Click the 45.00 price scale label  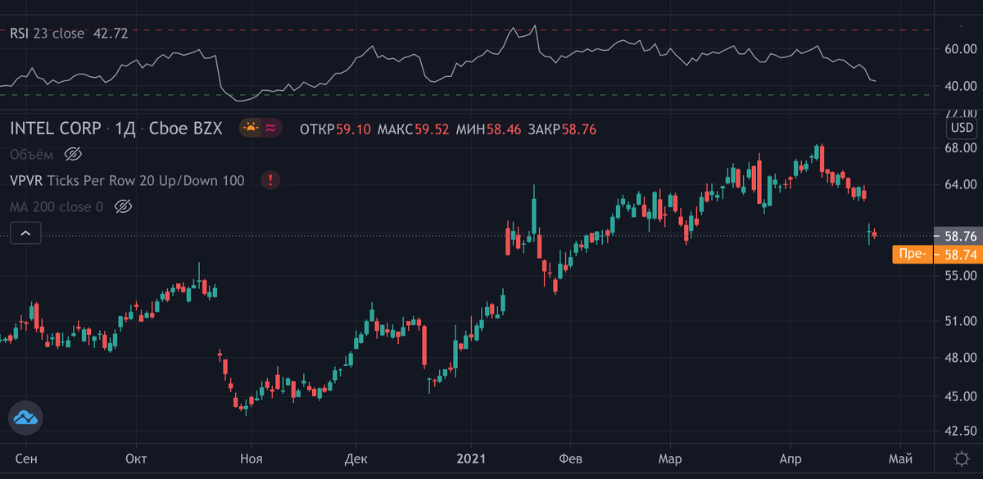point(961,396)
